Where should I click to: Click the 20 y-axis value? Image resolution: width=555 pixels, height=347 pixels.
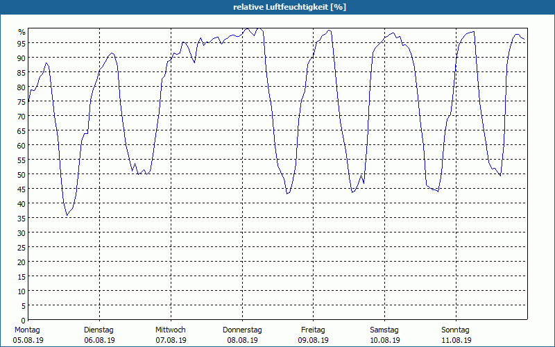(x=22, y=262)
